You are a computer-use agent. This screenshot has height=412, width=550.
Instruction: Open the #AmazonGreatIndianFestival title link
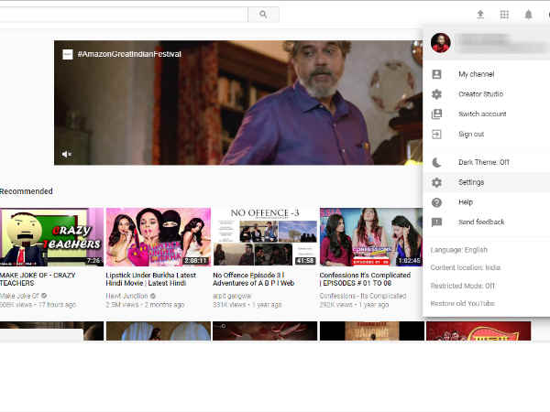click(129, 54)
